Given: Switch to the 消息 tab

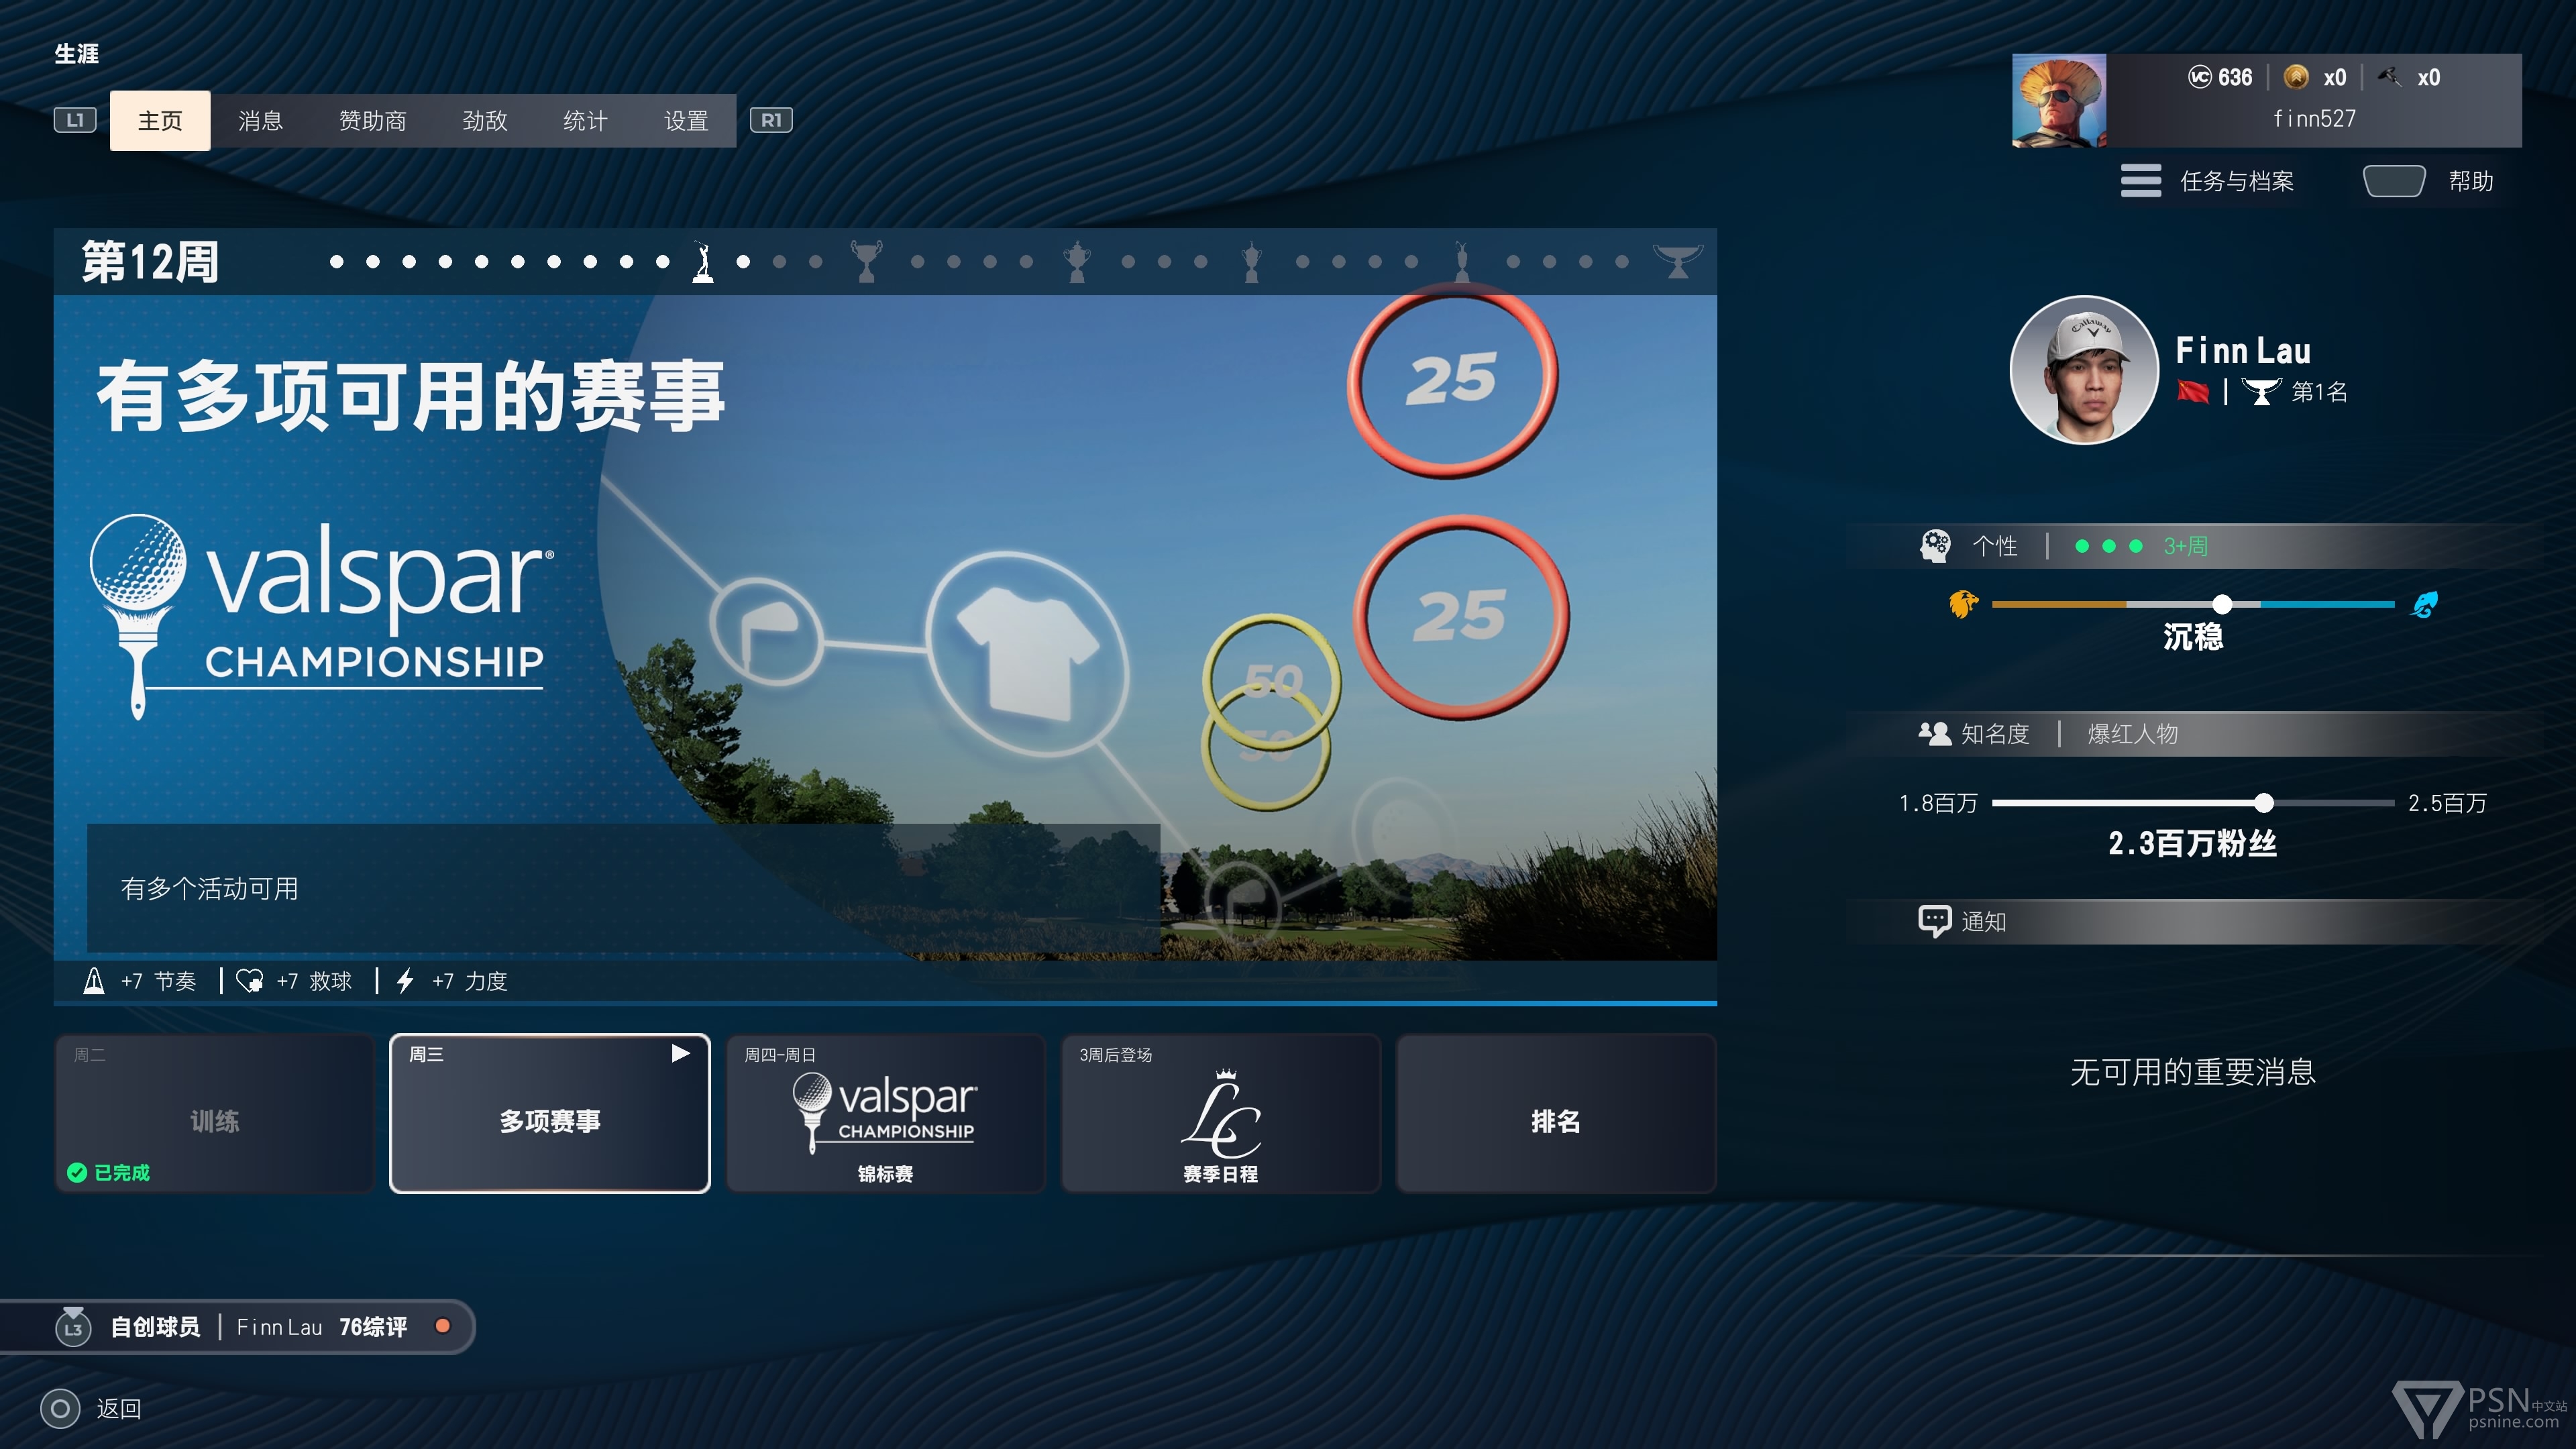Looking at the screenshot, I should [x=260, y=121].
